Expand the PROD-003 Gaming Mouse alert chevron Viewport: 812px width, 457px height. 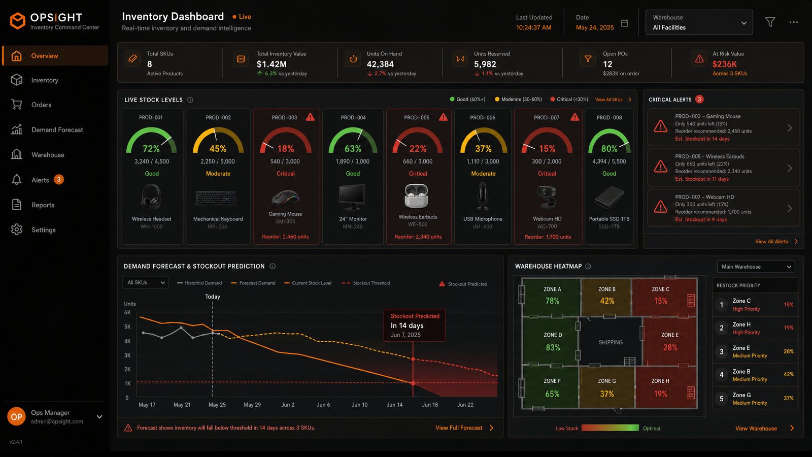point(790,128)
